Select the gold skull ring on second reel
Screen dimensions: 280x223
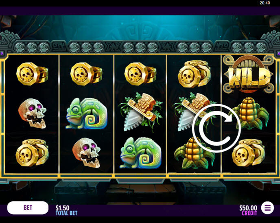click(x=86, y=74)
